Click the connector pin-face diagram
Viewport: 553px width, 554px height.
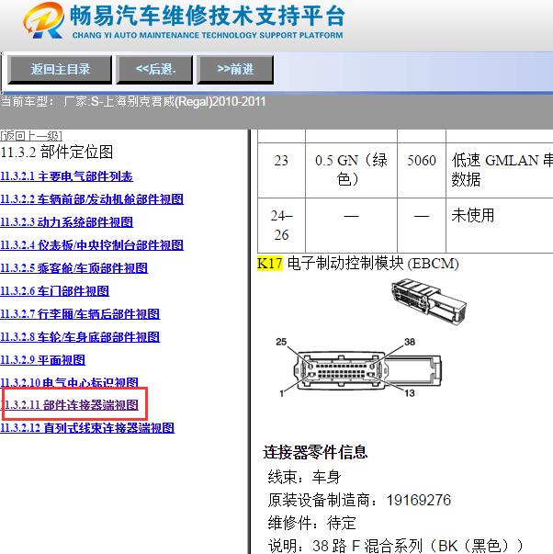click(x=367, y=370)
